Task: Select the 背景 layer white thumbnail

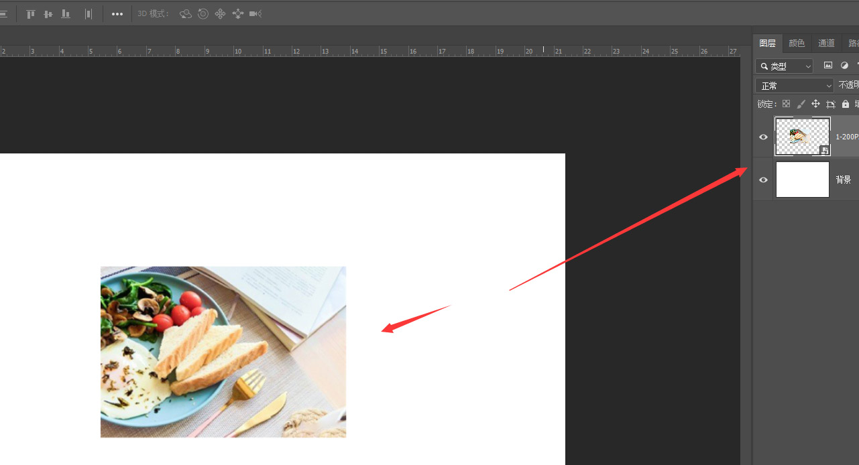Action: (803, 180)
